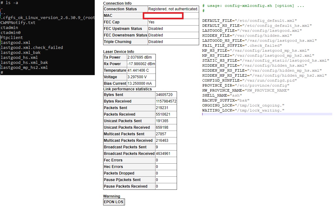This screenshot has width=335, height=206.
Task: Click the Bytes Received value
Action: pos(166,101)
